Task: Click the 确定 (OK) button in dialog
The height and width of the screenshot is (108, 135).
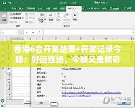Action: coord(124,103)
